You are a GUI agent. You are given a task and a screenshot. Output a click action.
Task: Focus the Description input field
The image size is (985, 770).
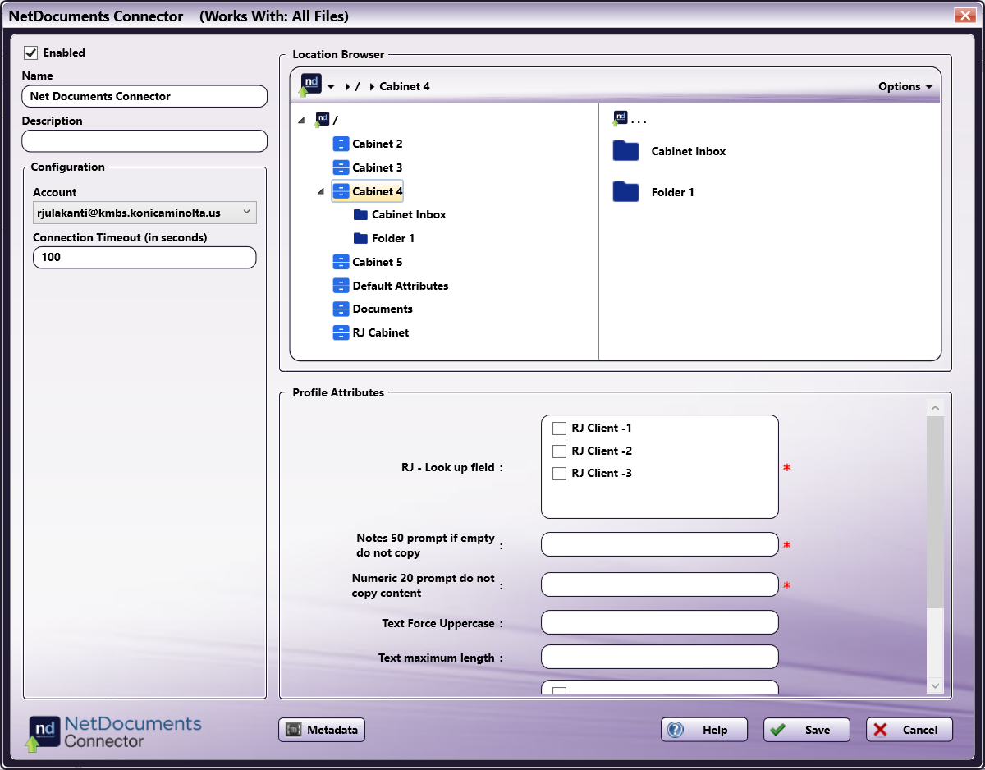pyautogui.click(x=144, y=141)
